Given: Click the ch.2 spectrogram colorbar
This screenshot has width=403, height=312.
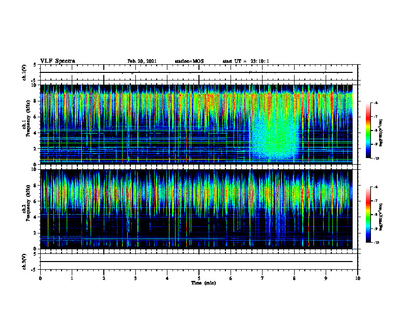Looking at the screenshot, I should click(368, 215).
